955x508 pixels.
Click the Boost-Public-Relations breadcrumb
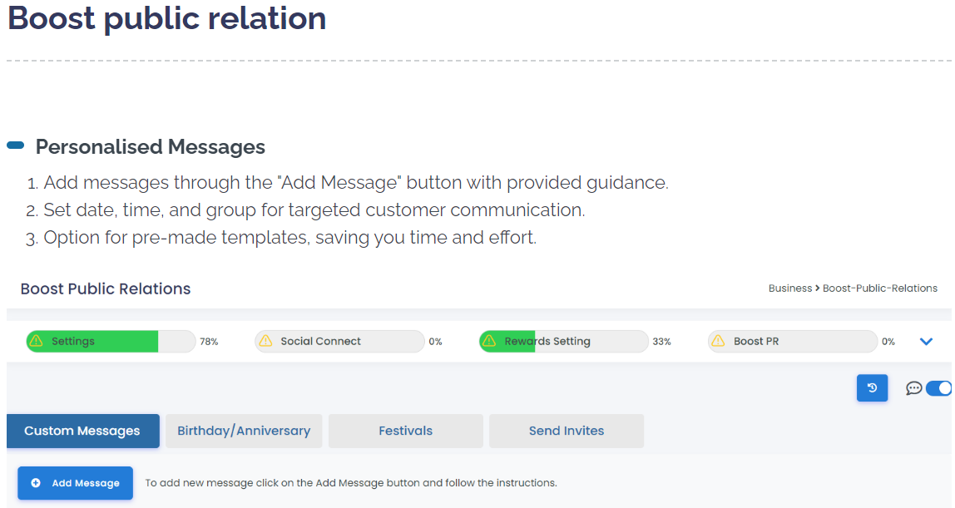880,289
